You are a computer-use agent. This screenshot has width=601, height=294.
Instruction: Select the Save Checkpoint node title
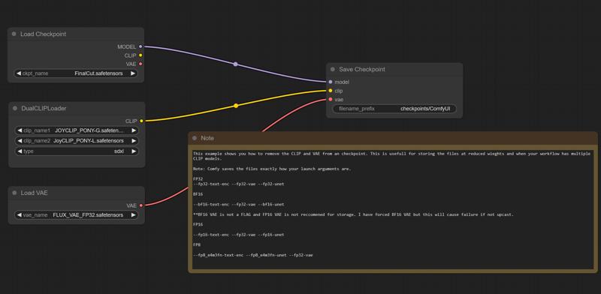pos(362,69)
